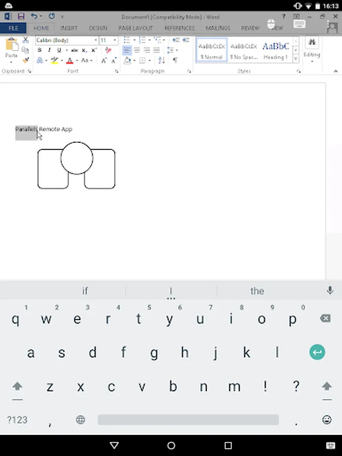This screenshot has width=342, height=456.
Task: Open the REVIEW tab
Action: tap(250, 28)
